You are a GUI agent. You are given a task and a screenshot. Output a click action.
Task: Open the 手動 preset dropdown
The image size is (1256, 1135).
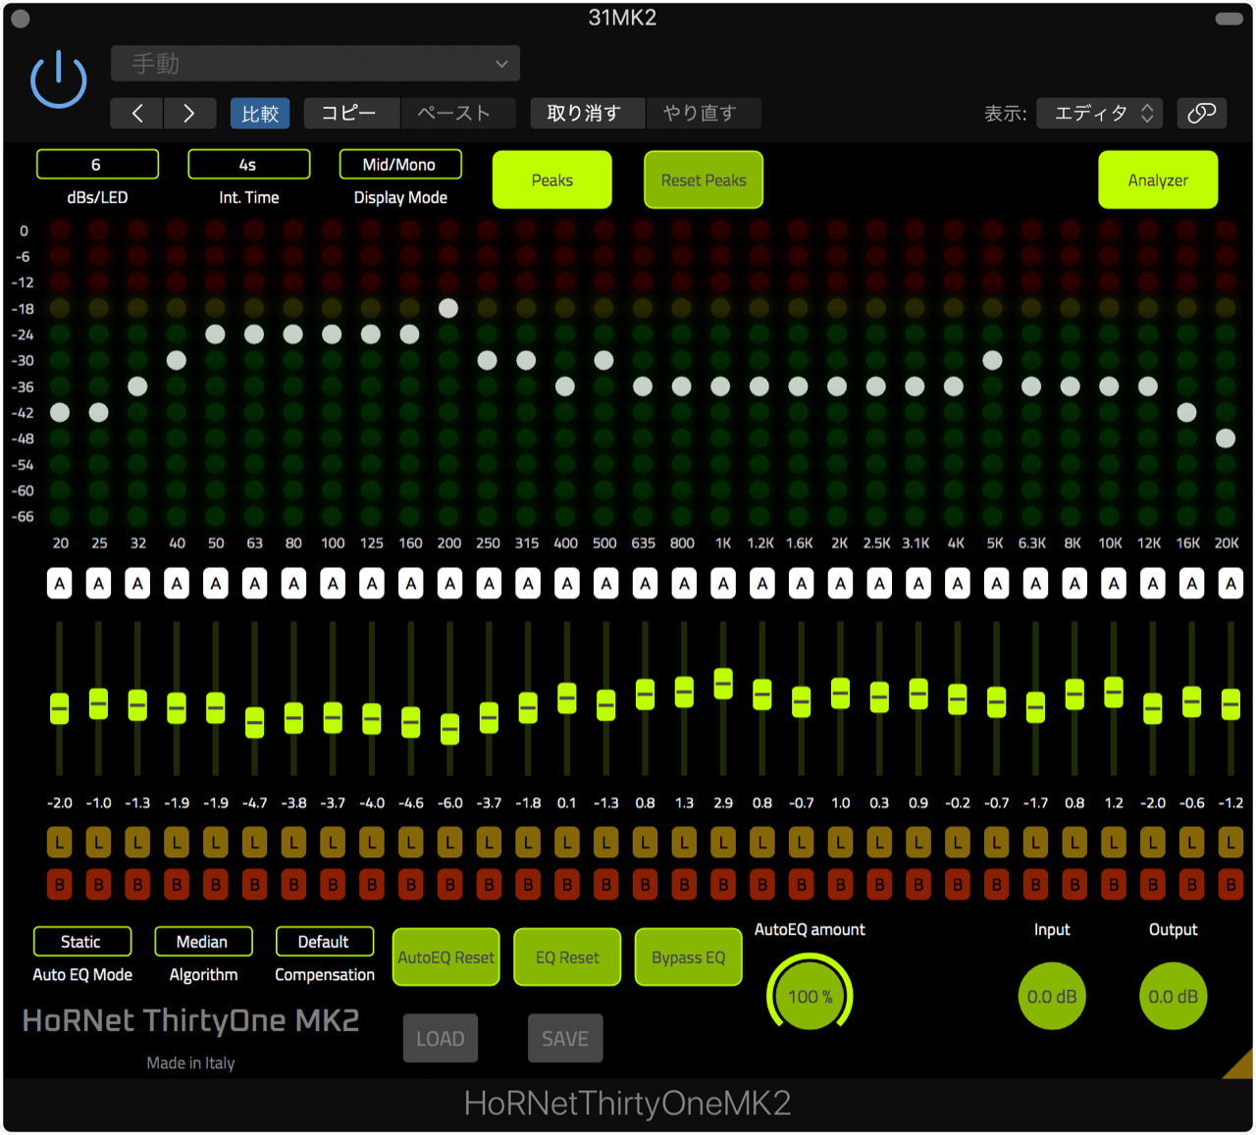(x=315, y=63)
